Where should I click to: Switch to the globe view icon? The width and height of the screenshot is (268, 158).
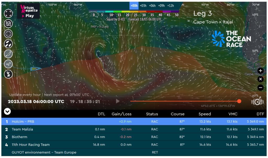[x=8, y=34]
